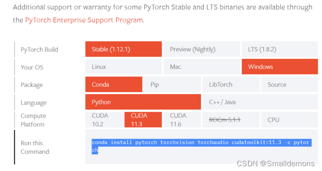Click the highlighted conda install command text

[x=201, y=146]
